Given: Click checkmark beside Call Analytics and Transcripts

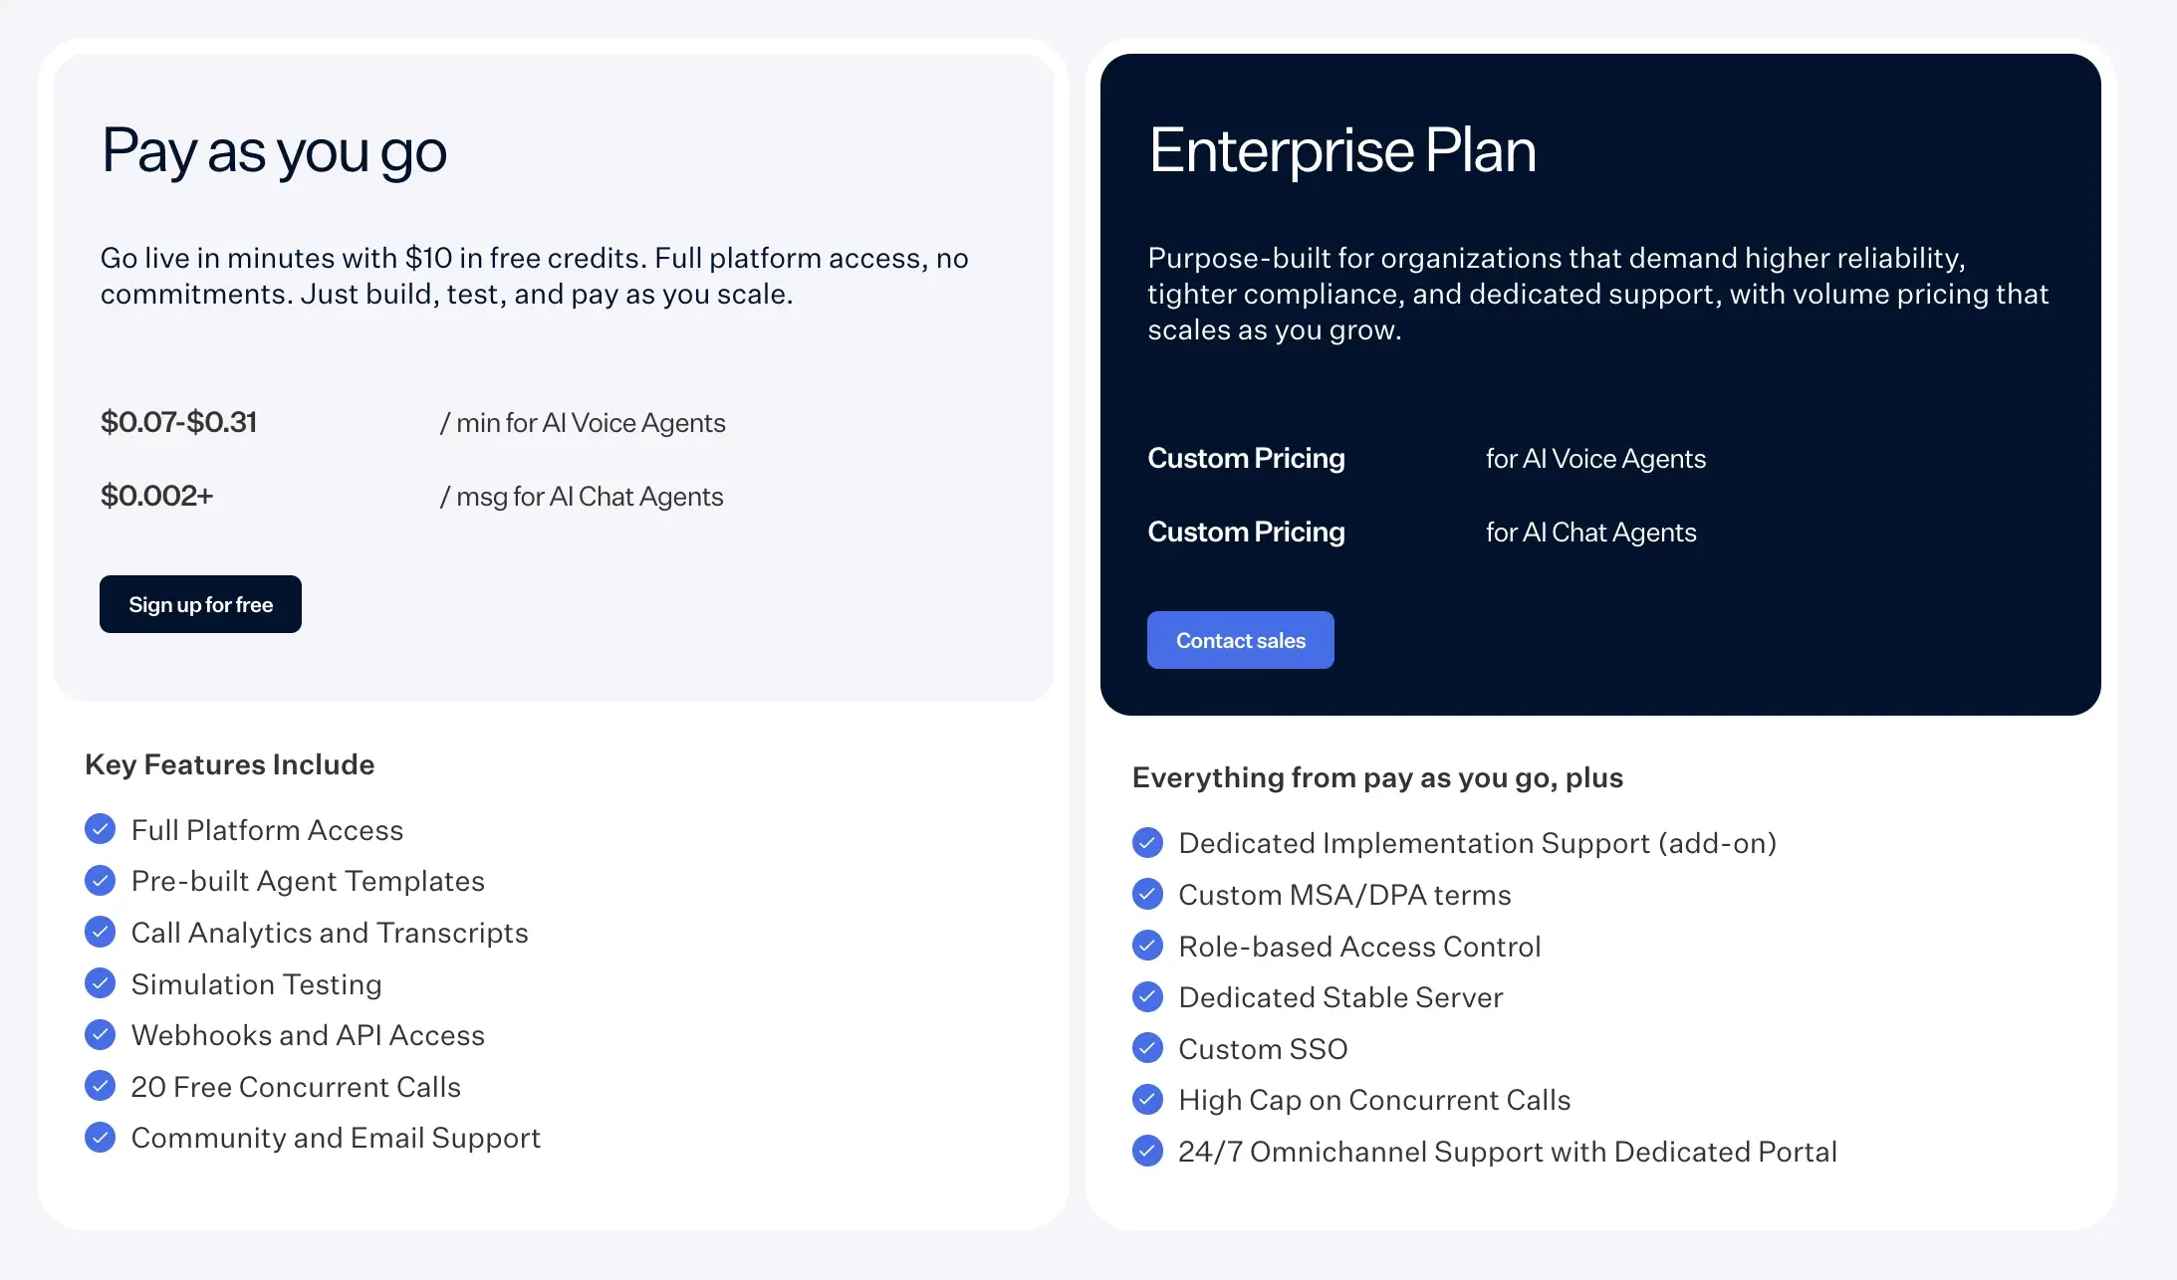Looking at the screenshot, I should [100, 932].
